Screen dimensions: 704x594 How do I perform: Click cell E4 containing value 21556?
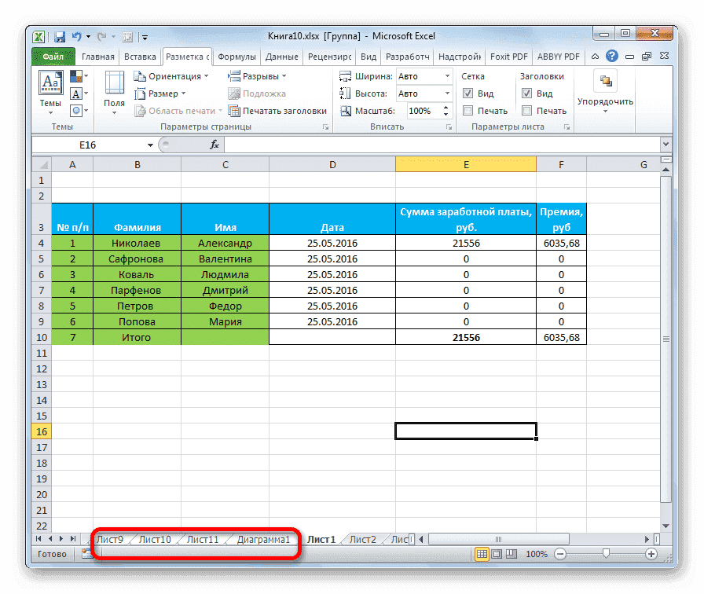click(466, 243)
